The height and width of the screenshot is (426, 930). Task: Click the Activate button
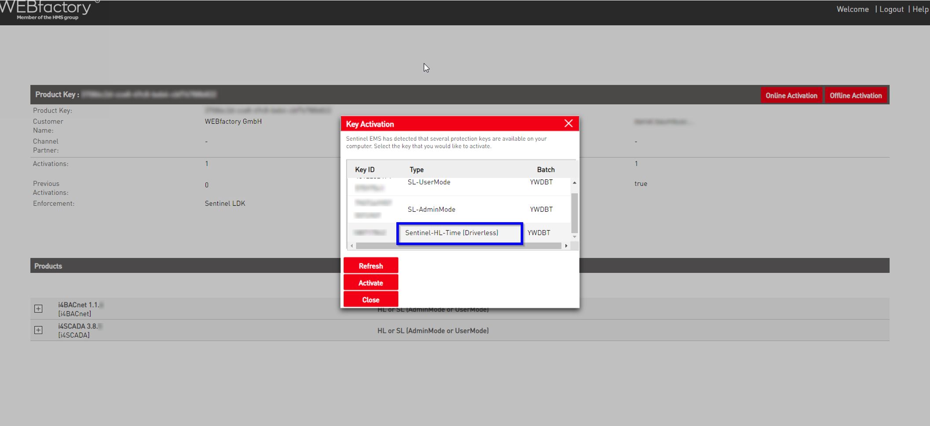coord(371,283)
